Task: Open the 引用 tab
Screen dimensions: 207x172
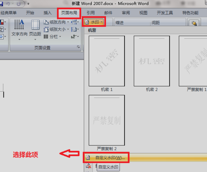Action: coord(90,13)
